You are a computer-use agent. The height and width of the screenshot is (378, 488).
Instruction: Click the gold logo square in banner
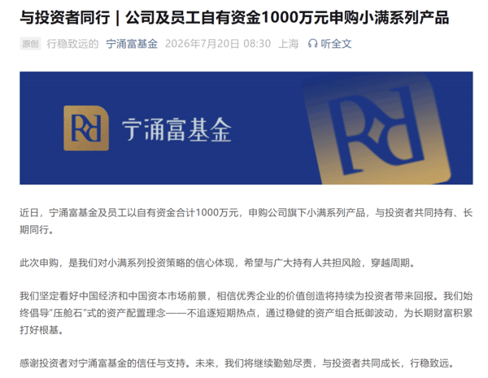86,128
